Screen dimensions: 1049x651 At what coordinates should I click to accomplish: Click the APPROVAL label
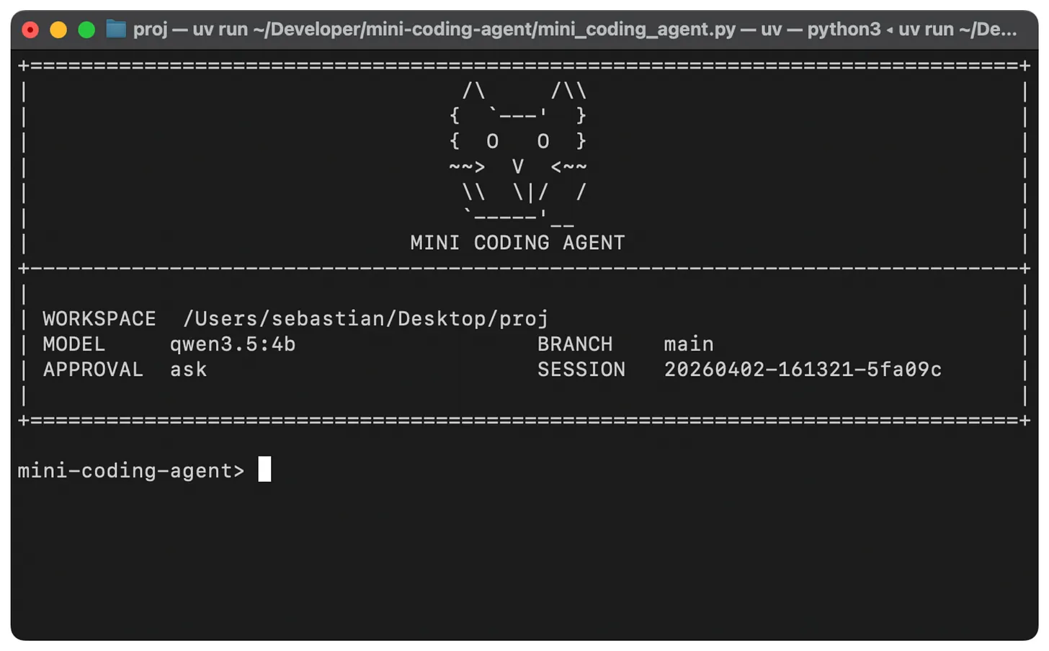pyautogui.click(x=93, y=369)
